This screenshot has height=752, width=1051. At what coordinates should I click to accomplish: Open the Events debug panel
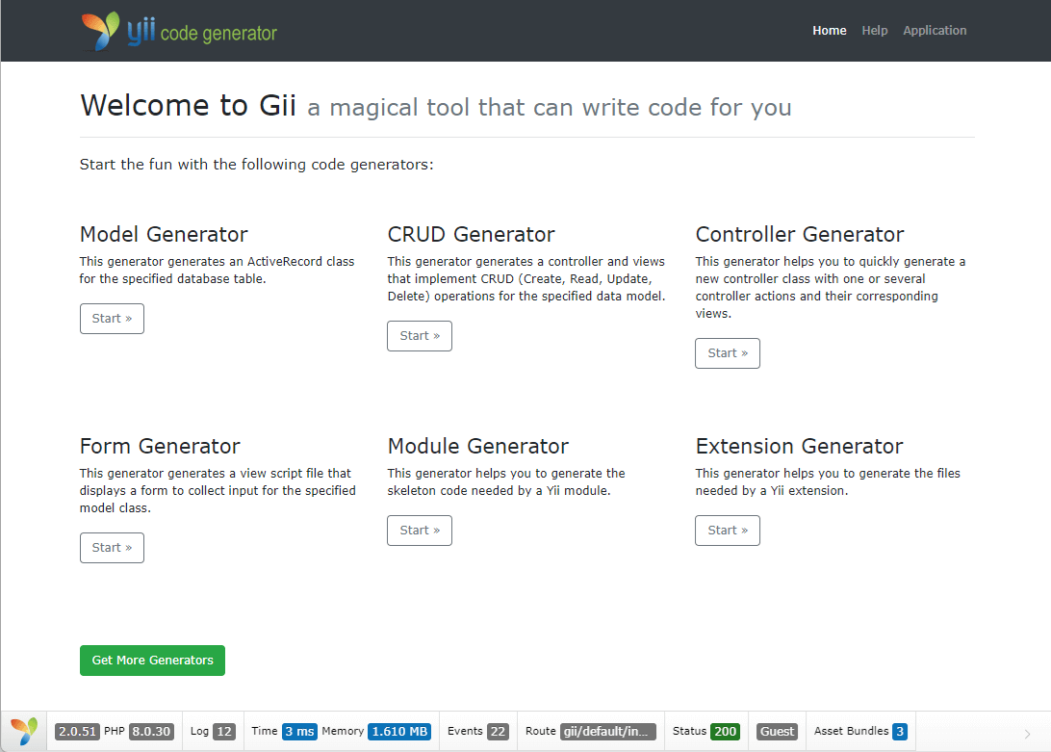tap(478, 732)
